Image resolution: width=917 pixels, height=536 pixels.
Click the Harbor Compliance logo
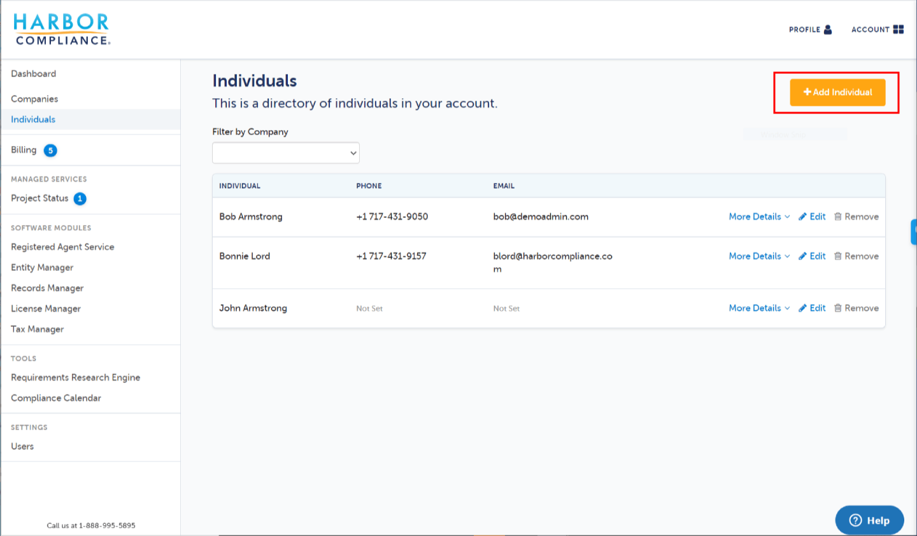[x=62, y=29]
